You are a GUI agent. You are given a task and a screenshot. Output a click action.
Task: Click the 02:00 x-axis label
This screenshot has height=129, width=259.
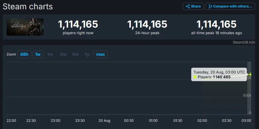(x=202, y=121)
